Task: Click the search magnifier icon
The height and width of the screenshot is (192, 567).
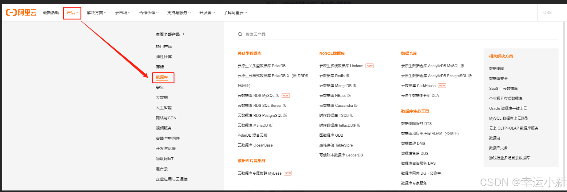Action: coord(240,34)
